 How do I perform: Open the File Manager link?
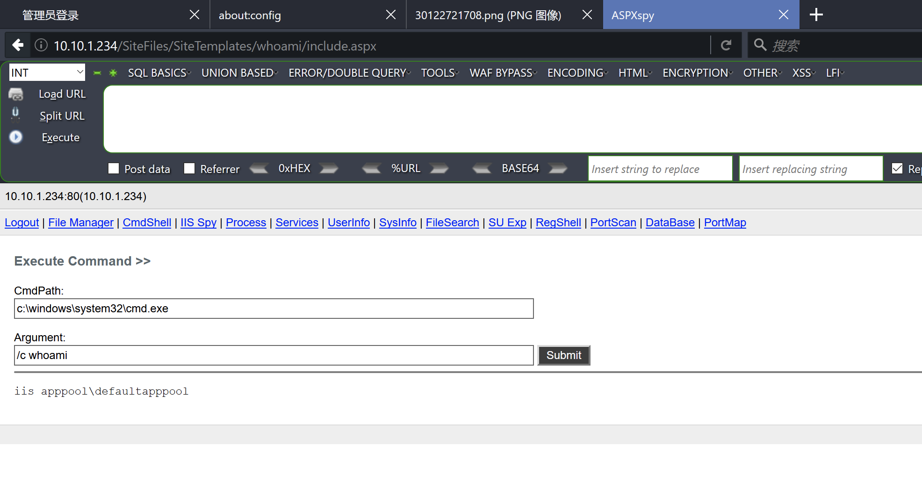point(81,223)
